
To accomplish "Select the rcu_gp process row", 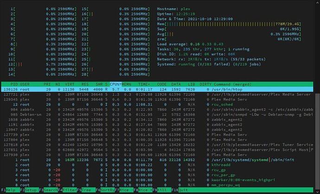I will point(157,170).
